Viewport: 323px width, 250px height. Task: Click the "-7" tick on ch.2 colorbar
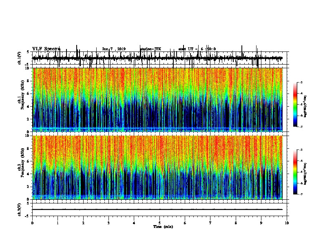click(301, 194)
